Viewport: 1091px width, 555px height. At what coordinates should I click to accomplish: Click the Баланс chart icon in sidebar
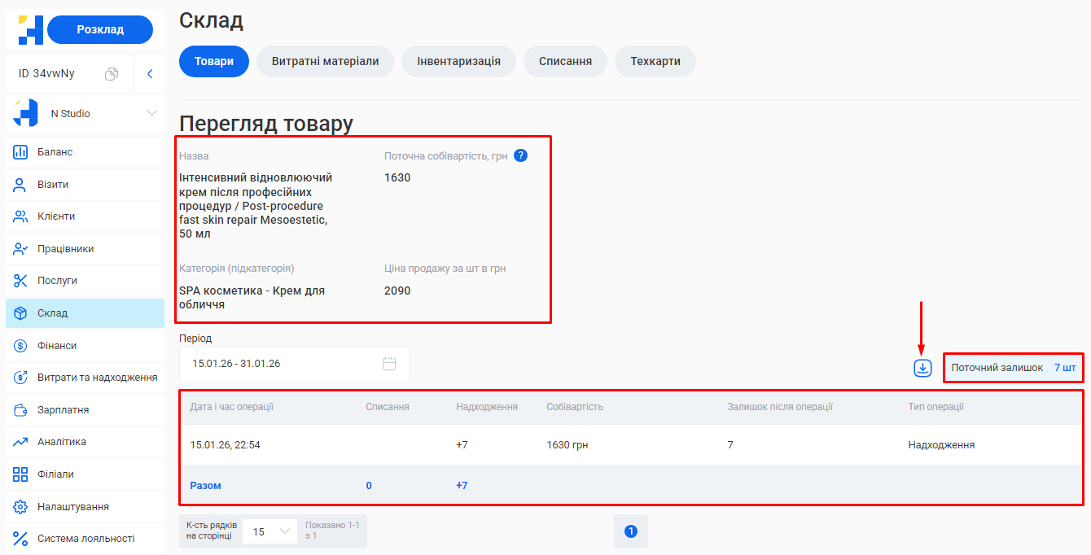click(x=20, y=152)
